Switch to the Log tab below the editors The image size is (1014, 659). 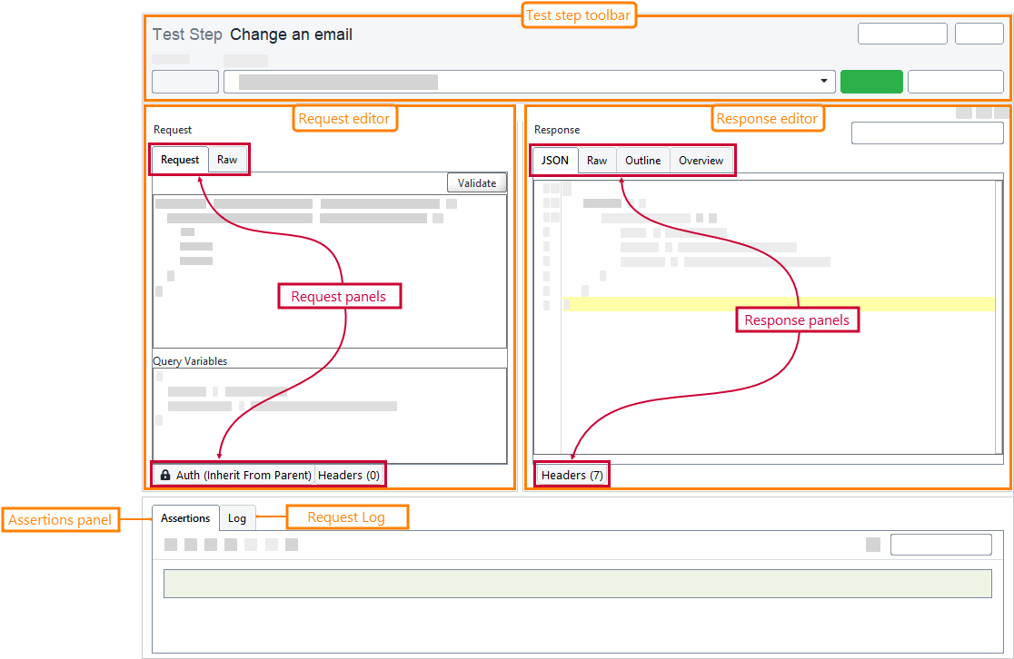(x=237, y=517)
